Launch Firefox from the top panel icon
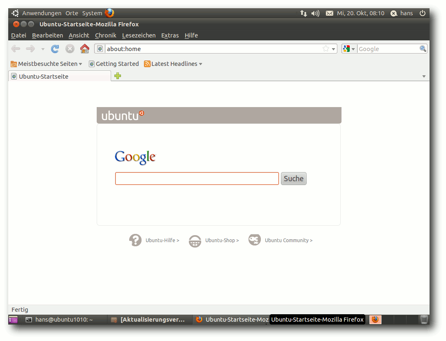The height and width of the screenshot is (341, 446). (109, 13)
